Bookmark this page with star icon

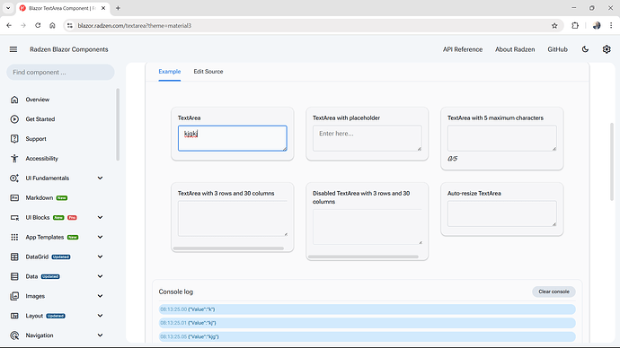[554, 26]
